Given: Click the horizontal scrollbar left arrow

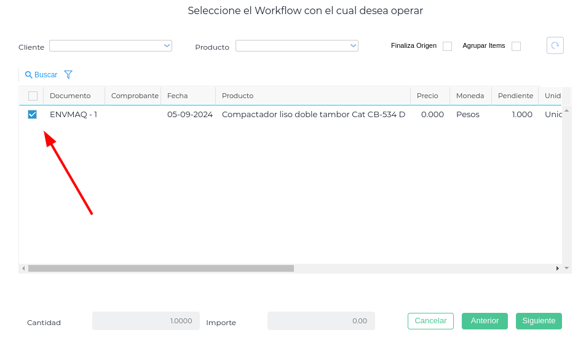Looking at the screenshot, I should pyautogui.click(x=23, y=268).
